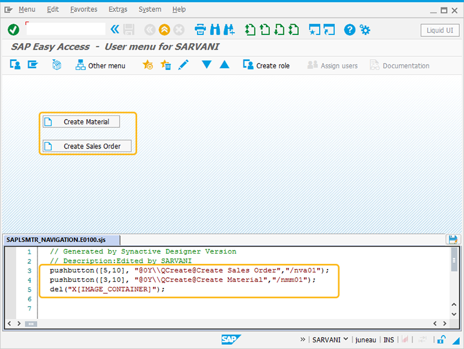Click the juneau server status entry

[366, 340]
